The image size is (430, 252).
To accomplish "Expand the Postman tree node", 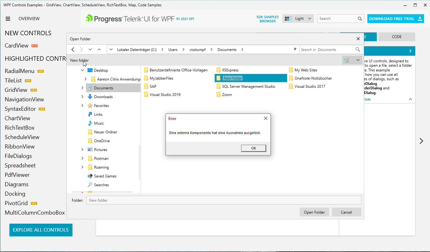I will [82, 159].
